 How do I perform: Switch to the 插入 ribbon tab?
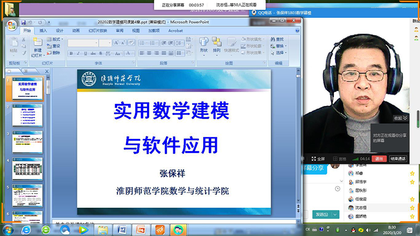(43, 31)
